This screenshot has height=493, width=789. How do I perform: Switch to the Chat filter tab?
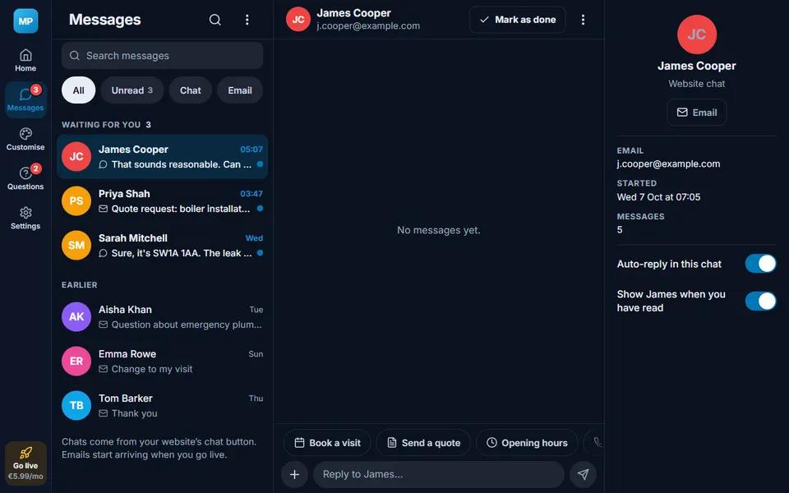[190, 90]
